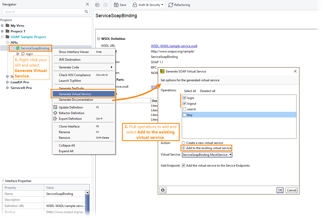This screenshot has width=323, height=218.
Task: Click the search magnifier icon in Navigator
Action: tap(86, 12)
